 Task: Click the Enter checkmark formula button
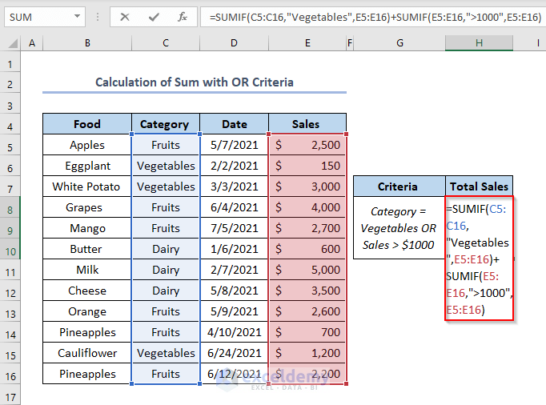point(154,17)
